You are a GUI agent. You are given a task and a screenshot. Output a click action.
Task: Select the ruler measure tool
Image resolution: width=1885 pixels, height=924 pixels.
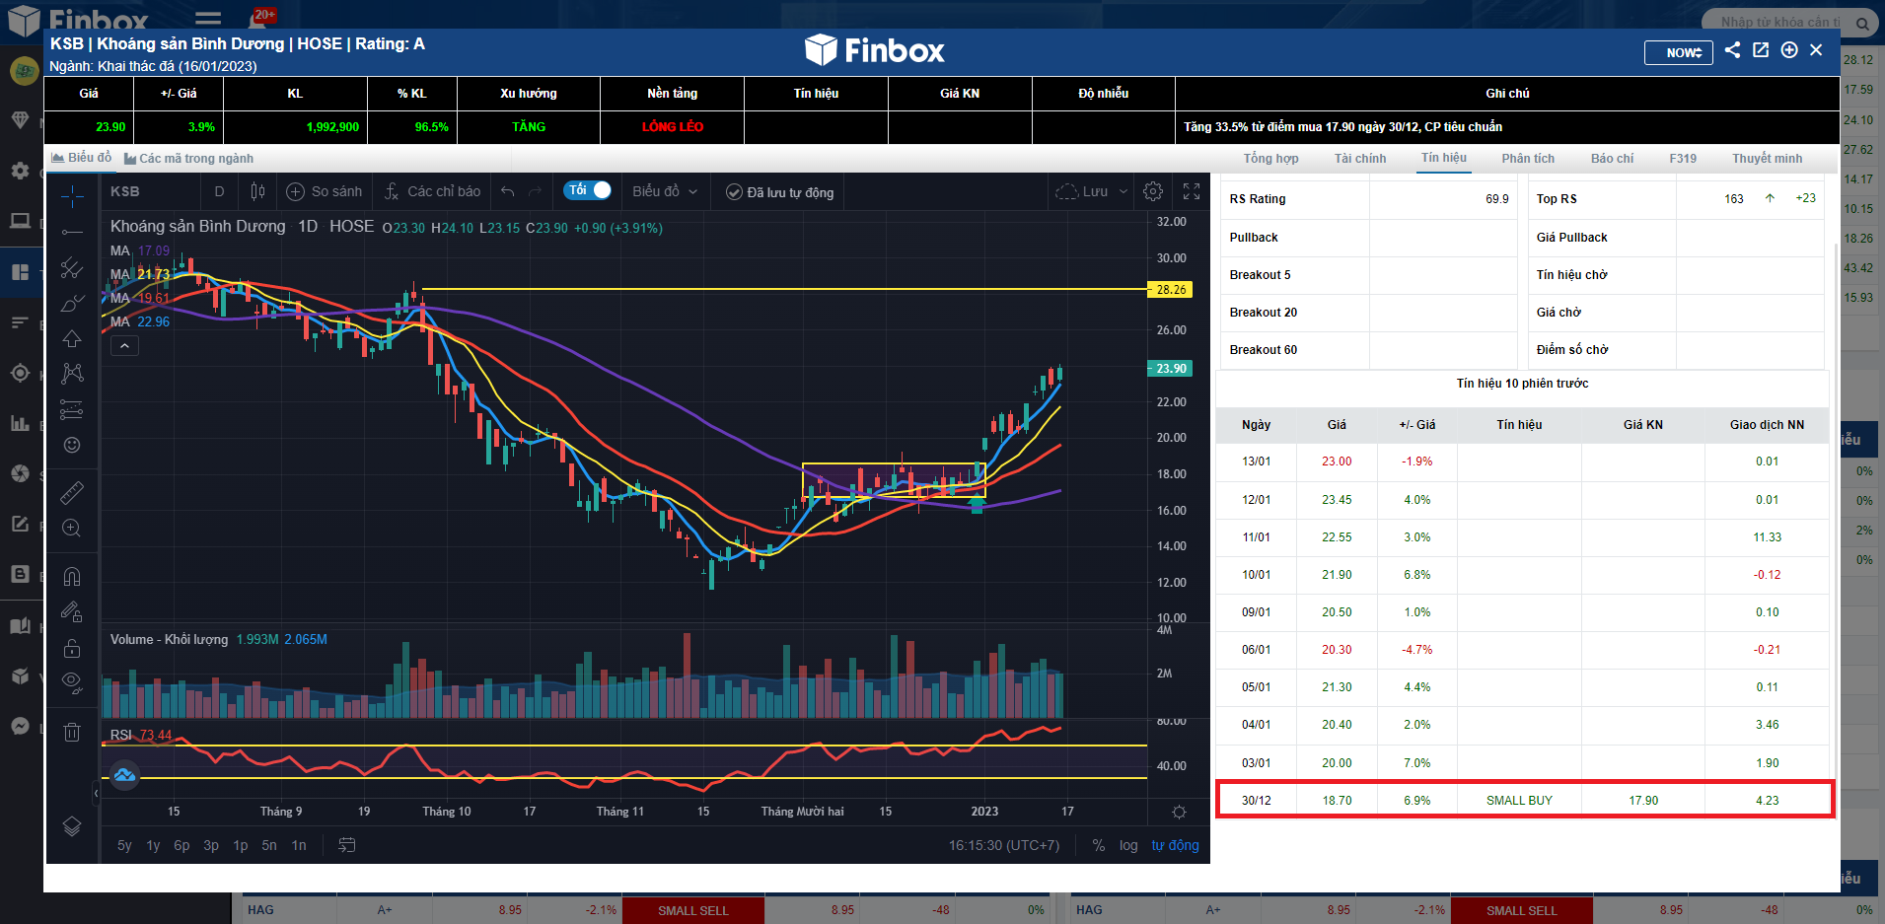[x=72, y=492]
